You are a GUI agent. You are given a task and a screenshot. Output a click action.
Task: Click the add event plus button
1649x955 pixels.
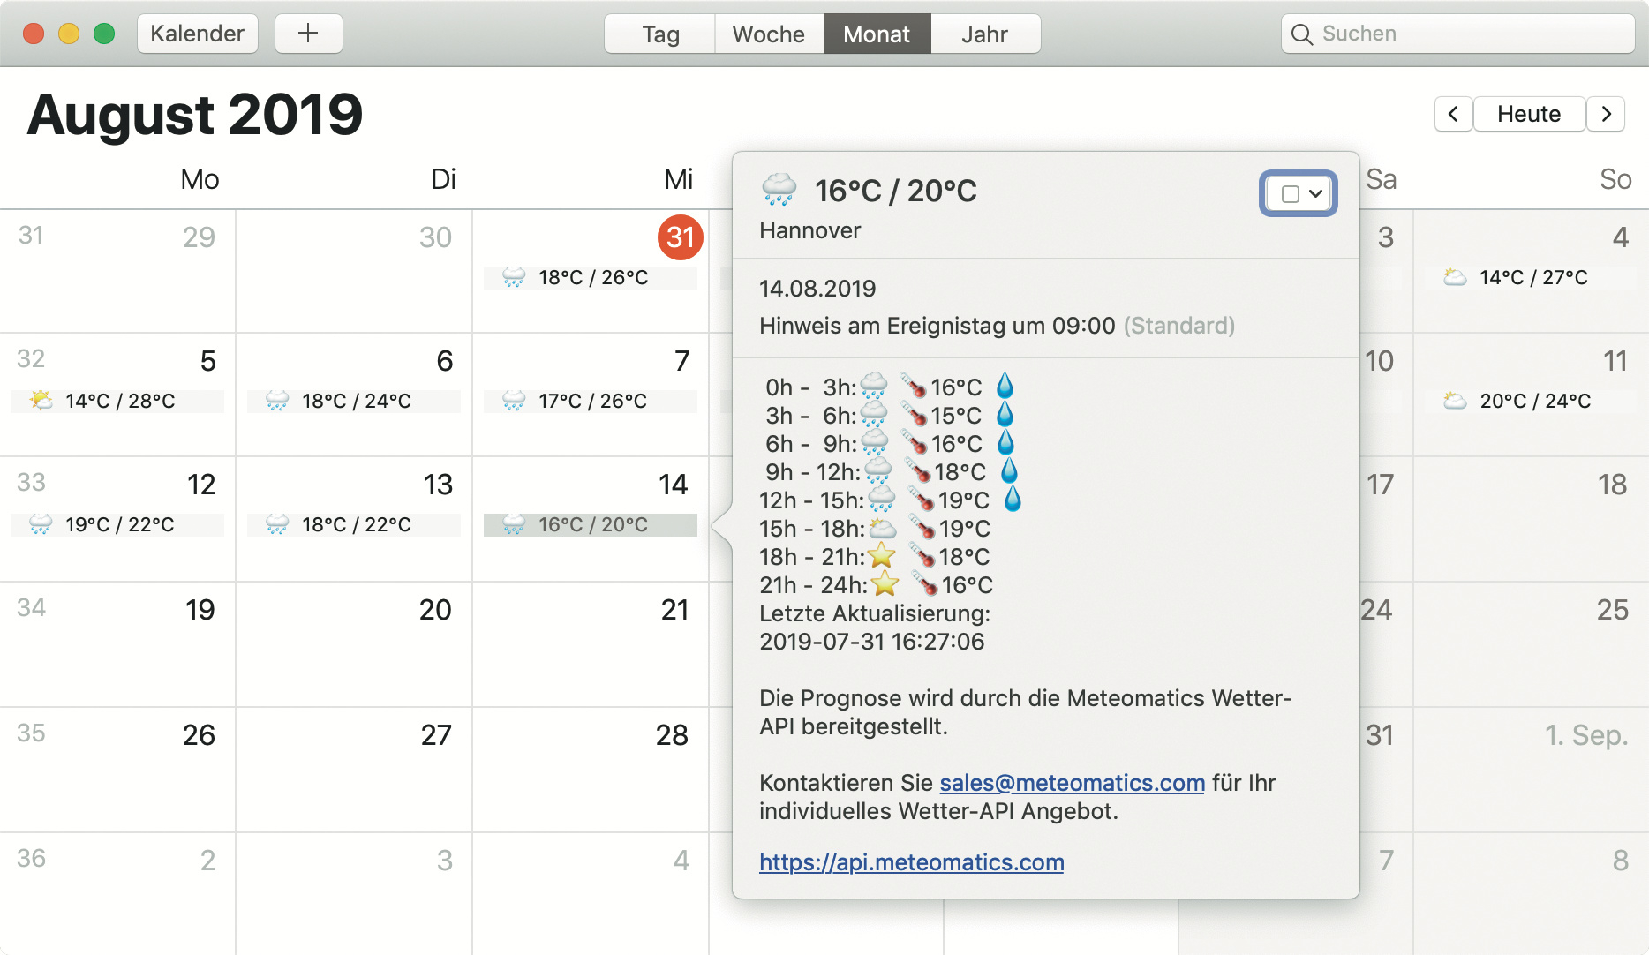pyautogui.click(x=308, y=34)
